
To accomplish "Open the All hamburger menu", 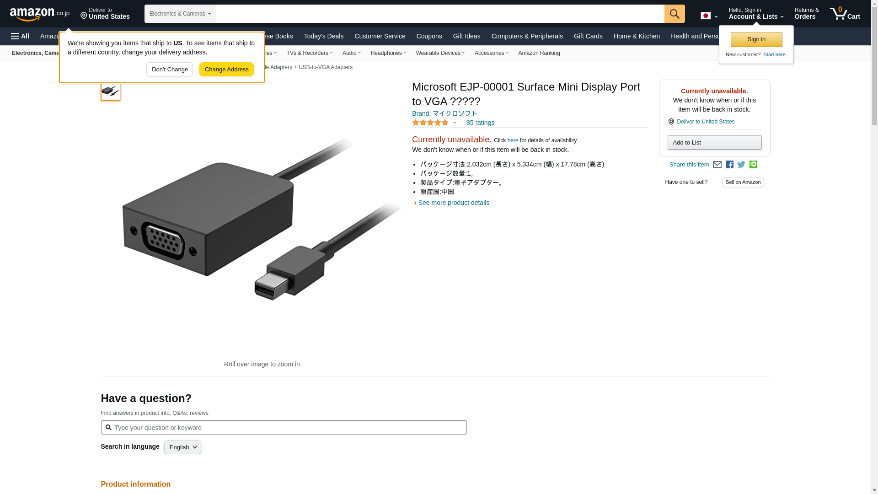I will (x=20, y=36).
